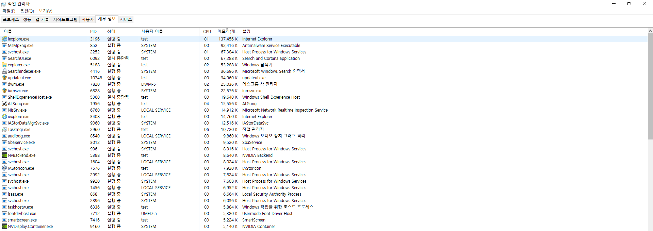Select the svchost.exe row with PID 9920
Viewport: 653px width, 231px height.
[324, 181]
